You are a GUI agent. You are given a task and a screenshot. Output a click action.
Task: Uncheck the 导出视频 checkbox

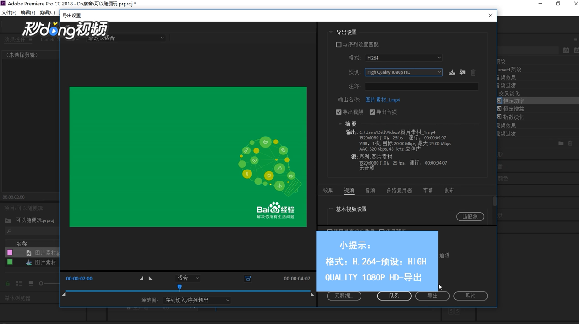coord(339,112)
